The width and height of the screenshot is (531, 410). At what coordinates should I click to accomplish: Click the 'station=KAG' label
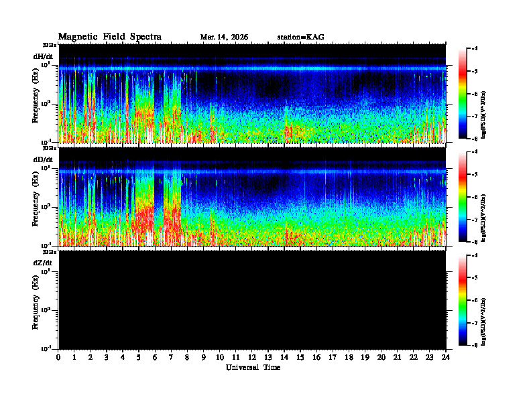pos(301,38)
